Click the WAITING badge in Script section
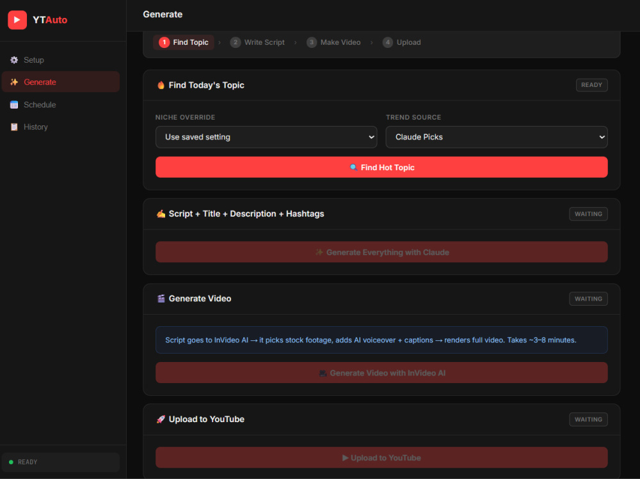This screenshot has width=640, height=479. click(589, 214)
